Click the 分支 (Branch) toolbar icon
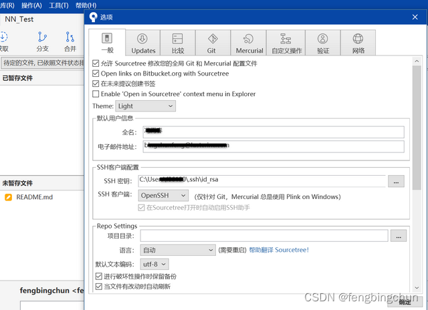This screenshot has height=310, width=428. (x=43, y=41)
